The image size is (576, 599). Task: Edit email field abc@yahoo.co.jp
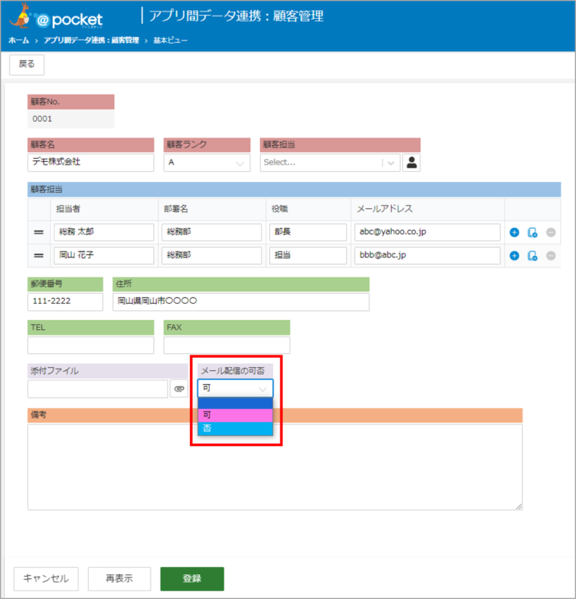pyautogui.click(x=427, y=232)
